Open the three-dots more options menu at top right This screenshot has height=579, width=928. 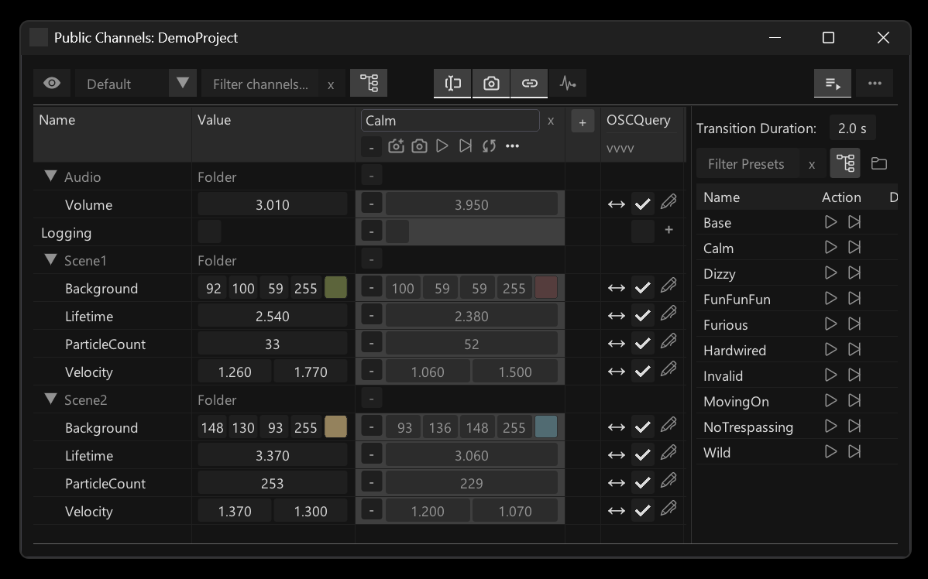pos(875,84)
